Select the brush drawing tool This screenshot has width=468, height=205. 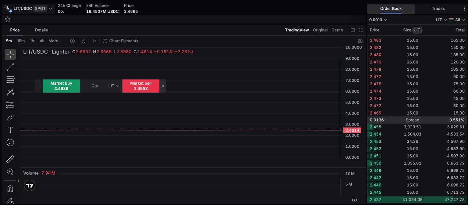pyautogui.click(x=10, y=117)
